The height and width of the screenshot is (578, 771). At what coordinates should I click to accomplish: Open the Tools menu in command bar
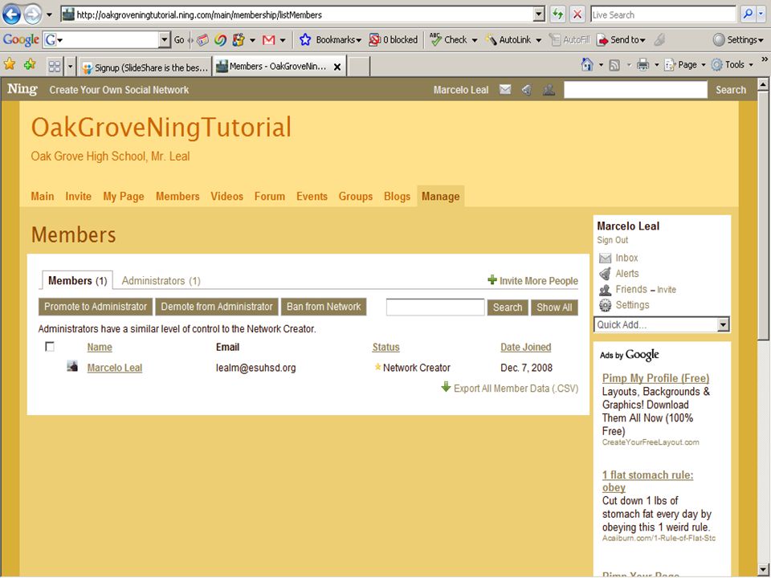[x=732, y=65]
